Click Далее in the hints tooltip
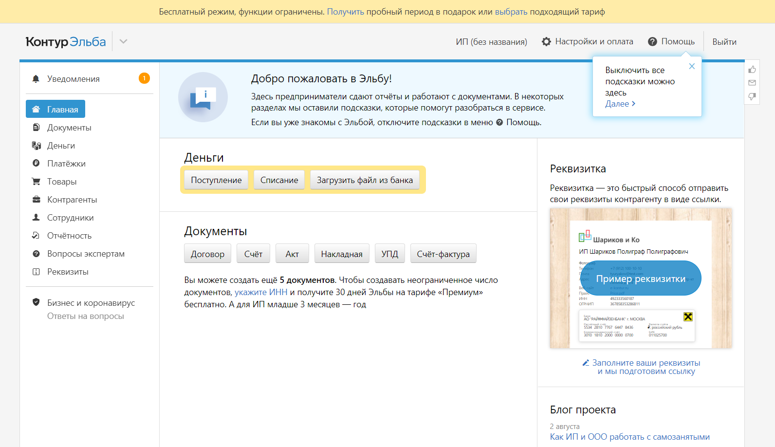775x447 pixels. pos(620,104)
